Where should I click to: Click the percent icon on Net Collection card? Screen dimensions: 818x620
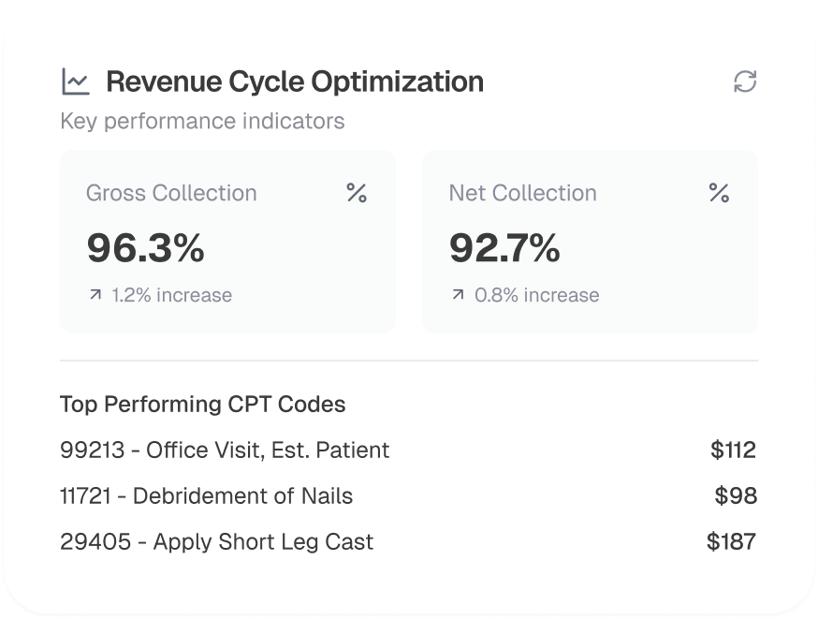pos(719,193)
